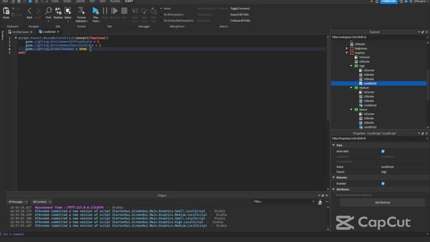Click Expand All Folds
Image resolution: width=430 pixels, height=242 pixels.
(x=239, y=15)
